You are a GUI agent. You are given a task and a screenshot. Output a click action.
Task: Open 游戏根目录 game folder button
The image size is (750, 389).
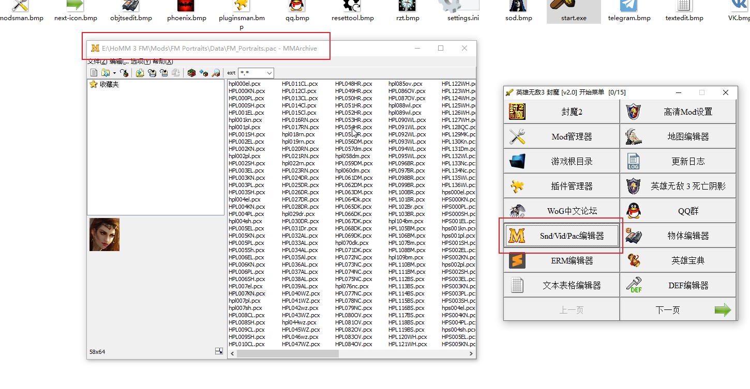pyautogui.click(x=561, y=161)
